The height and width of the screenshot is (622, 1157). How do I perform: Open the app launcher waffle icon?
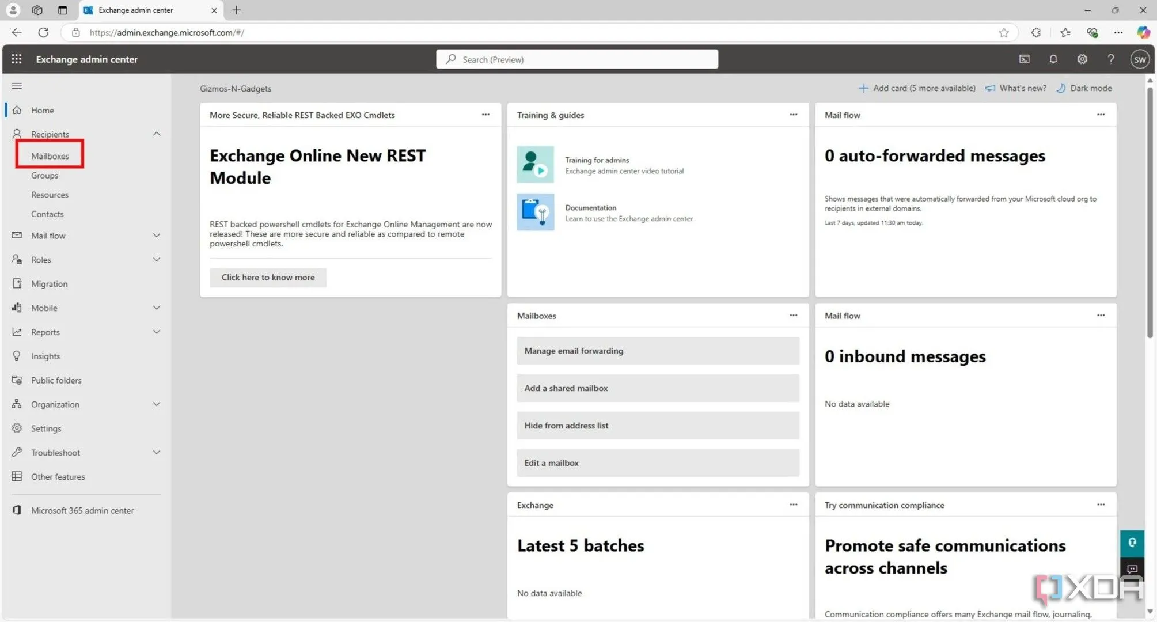17,59
